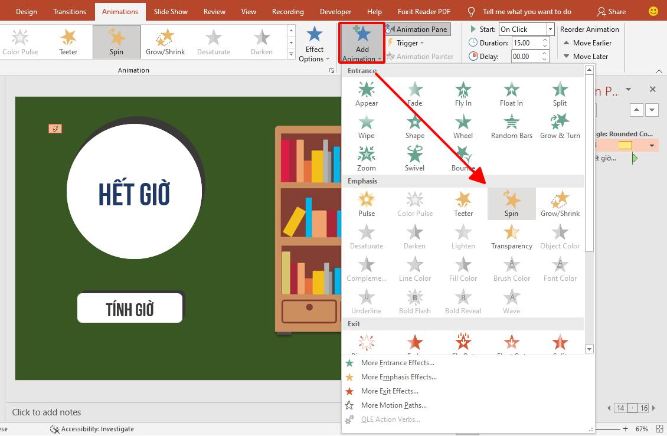The image size is (667, 436).
Task: Choose the Fly In entrance animation
Action: 463,94
